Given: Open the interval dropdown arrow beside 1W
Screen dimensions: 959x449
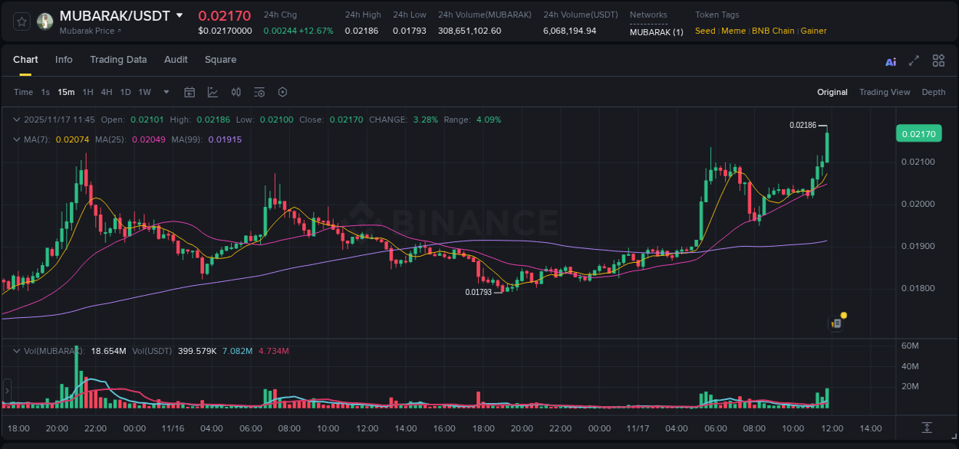Looking at the screenshot, I should coord(165,92).
